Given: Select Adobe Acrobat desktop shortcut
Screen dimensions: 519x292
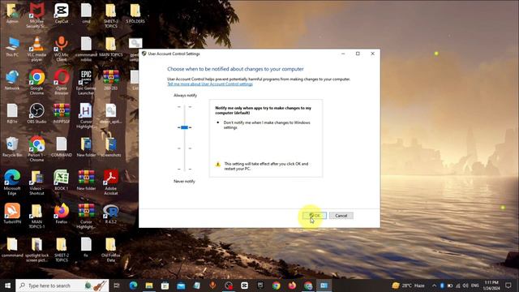Looking at the screenshot, I should 110,182.
